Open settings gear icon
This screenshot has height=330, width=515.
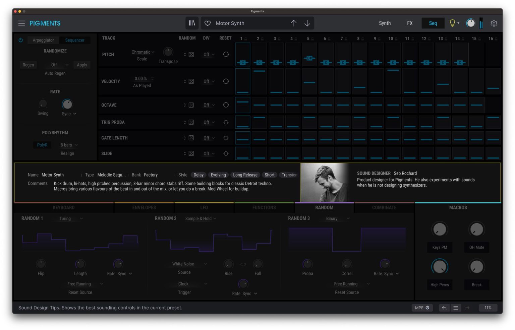[494, 23]
